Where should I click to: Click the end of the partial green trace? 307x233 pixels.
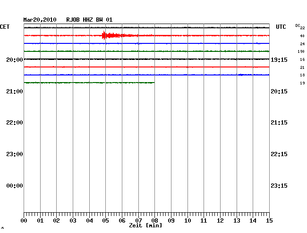pos(154,83)
